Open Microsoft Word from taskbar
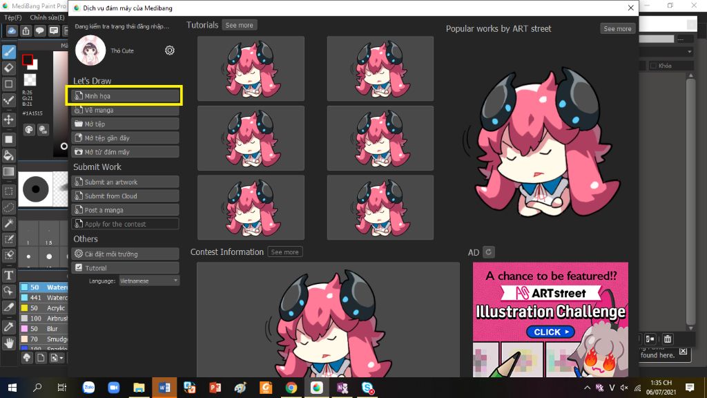 [164, 388]
